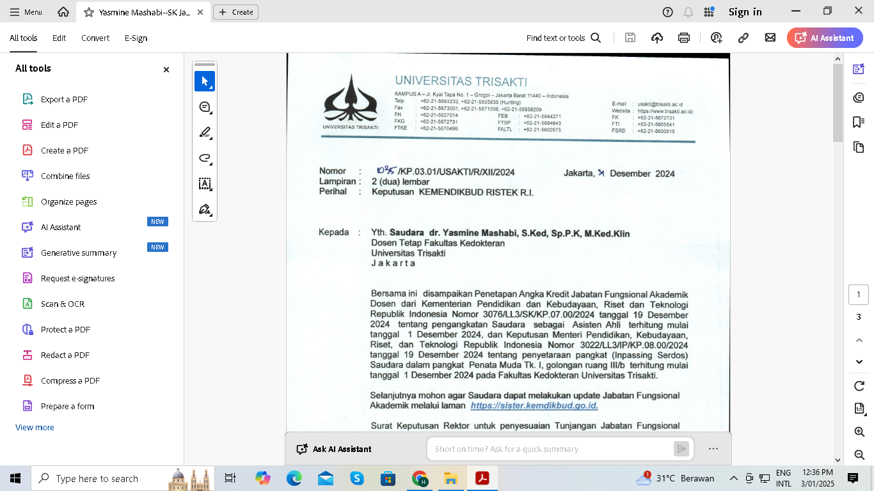Viewport: 874px width, 491px height.
Task: Go to the Home icon
Action: click(63, 12)
